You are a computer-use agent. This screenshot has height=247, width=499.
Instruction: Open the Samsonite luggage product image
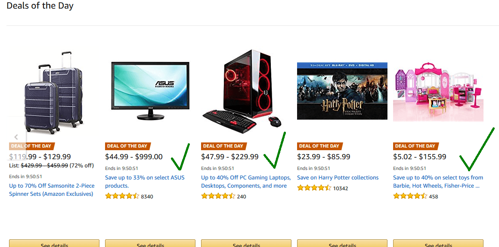tap(54, 93)
